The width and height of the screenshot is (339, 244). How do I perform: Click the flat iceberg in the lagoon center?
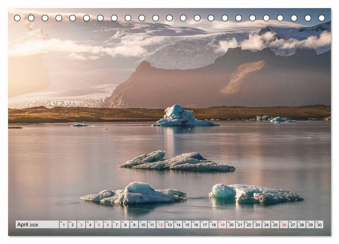click(x=178, y=162)
